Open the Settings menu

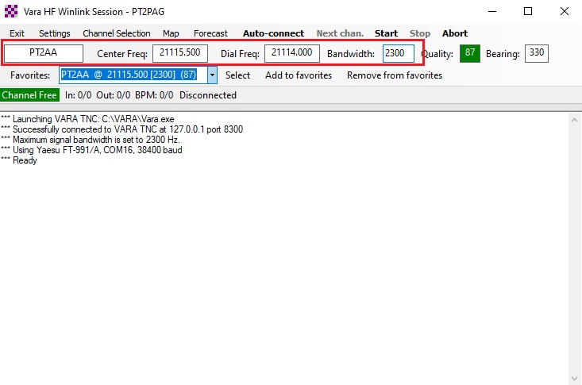(x=54, y=33)
